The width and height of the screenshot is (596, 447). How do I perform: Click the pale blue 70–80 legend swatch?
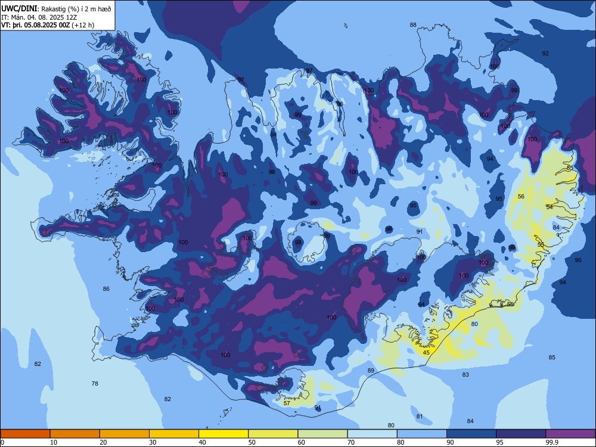(x=372, y=434)
